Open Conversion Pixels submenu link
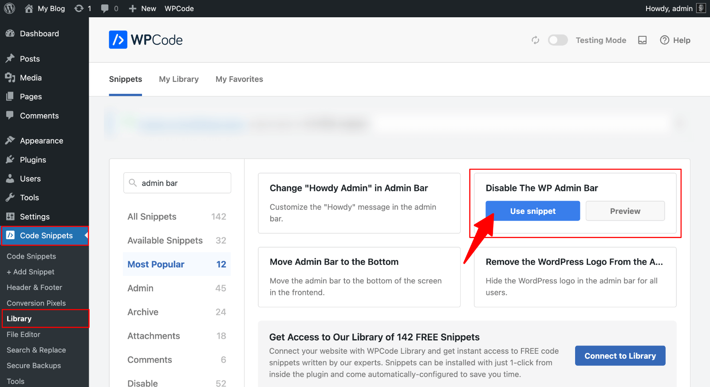Screen dimensions: 710x387 coord(36,303)
